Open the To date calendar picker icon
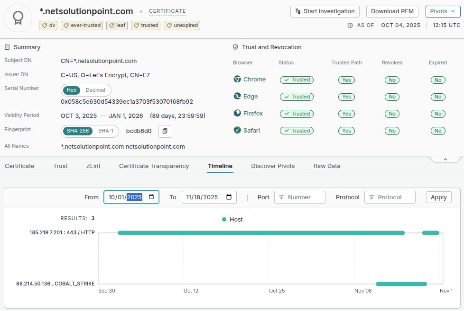The width and height of the screenshot is (464, 311). point(229,197)
